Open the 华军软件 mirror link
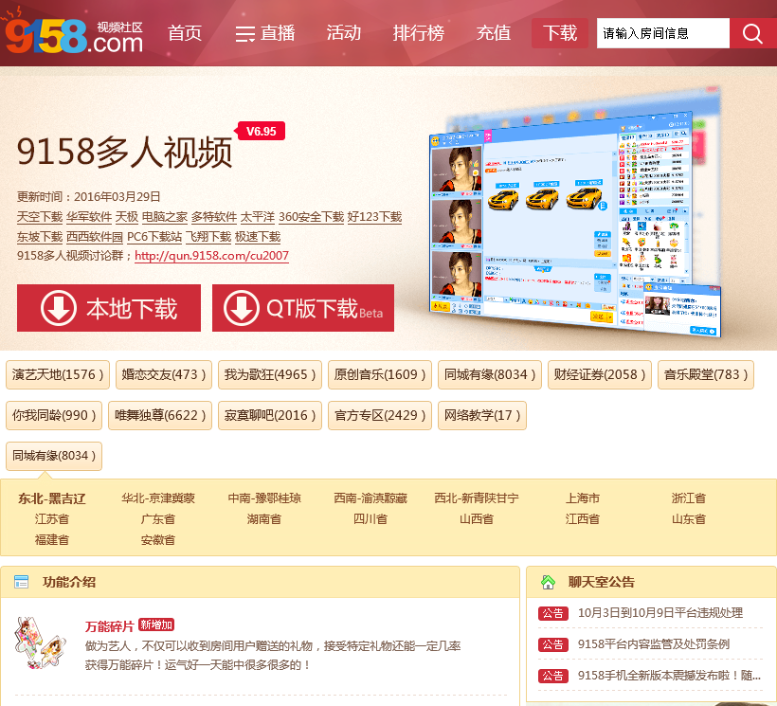 click(89, 217)
